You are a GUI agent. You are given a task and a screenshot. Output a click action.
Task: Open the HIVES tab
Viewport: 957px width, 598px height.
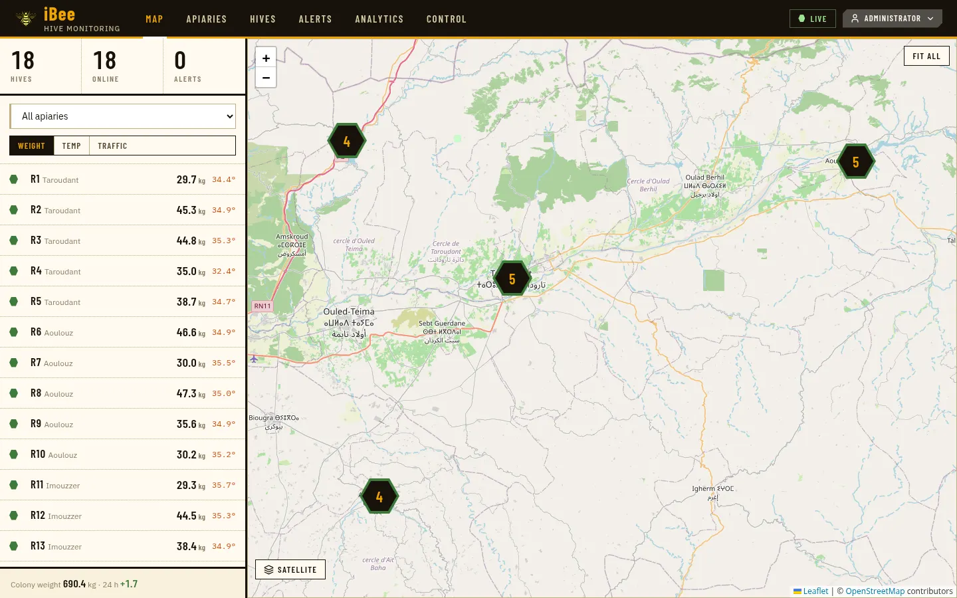263,19
